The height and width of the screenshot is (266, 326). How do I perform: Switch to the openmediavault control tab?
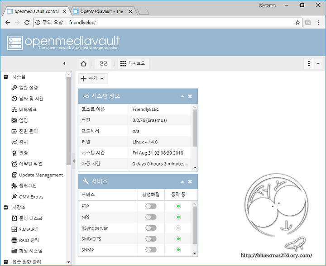click(36, 11)
